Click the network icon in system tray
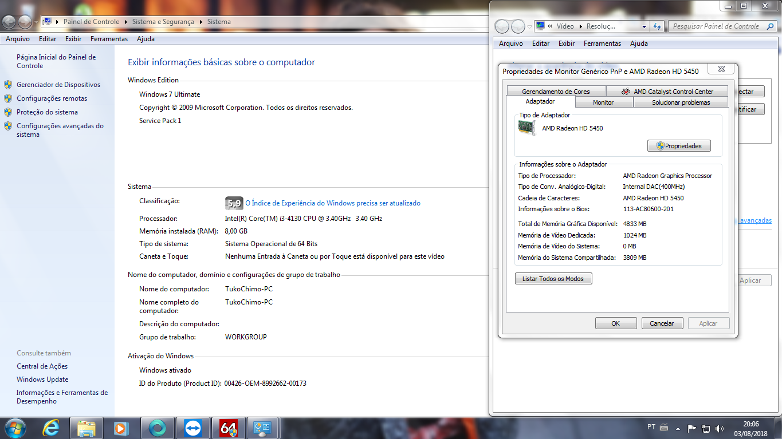This screenshot has width=782, height=439. (x=706, y=428)
